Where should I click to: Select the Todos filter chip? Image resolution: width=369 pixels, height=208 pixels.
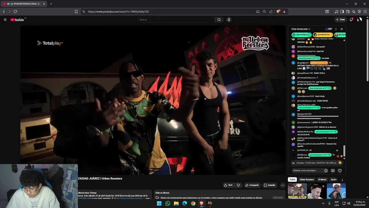[x=292, y=179]
